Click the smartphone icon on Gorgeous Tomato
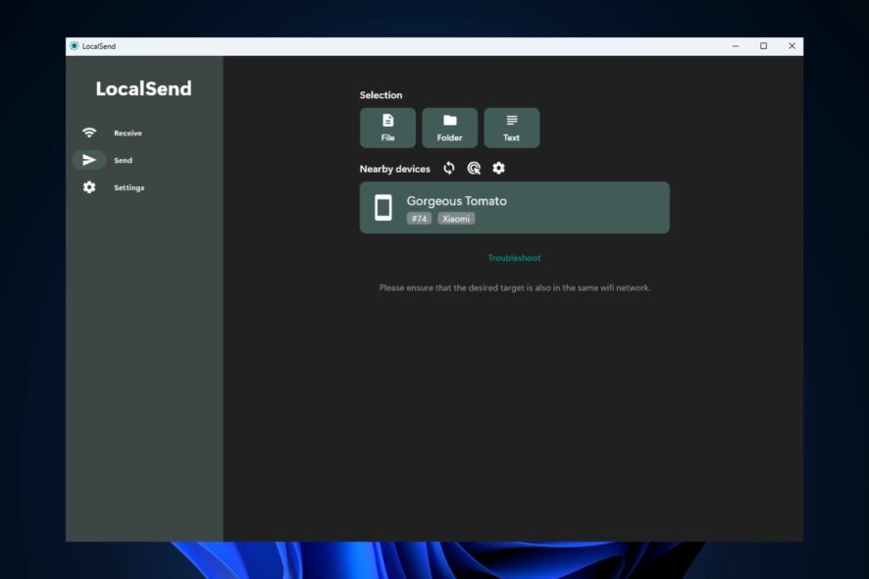Screen dimensions: 869x579 coord(383,207)
